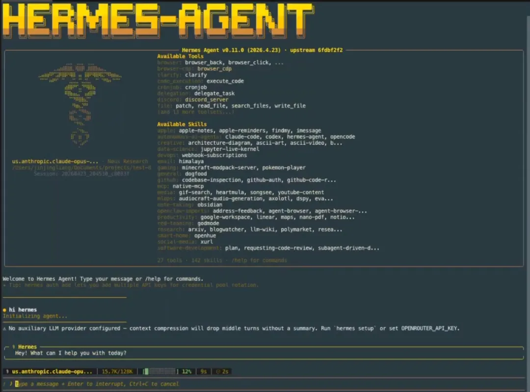Click the "browser_cdp" tool name

click(214, 69)
